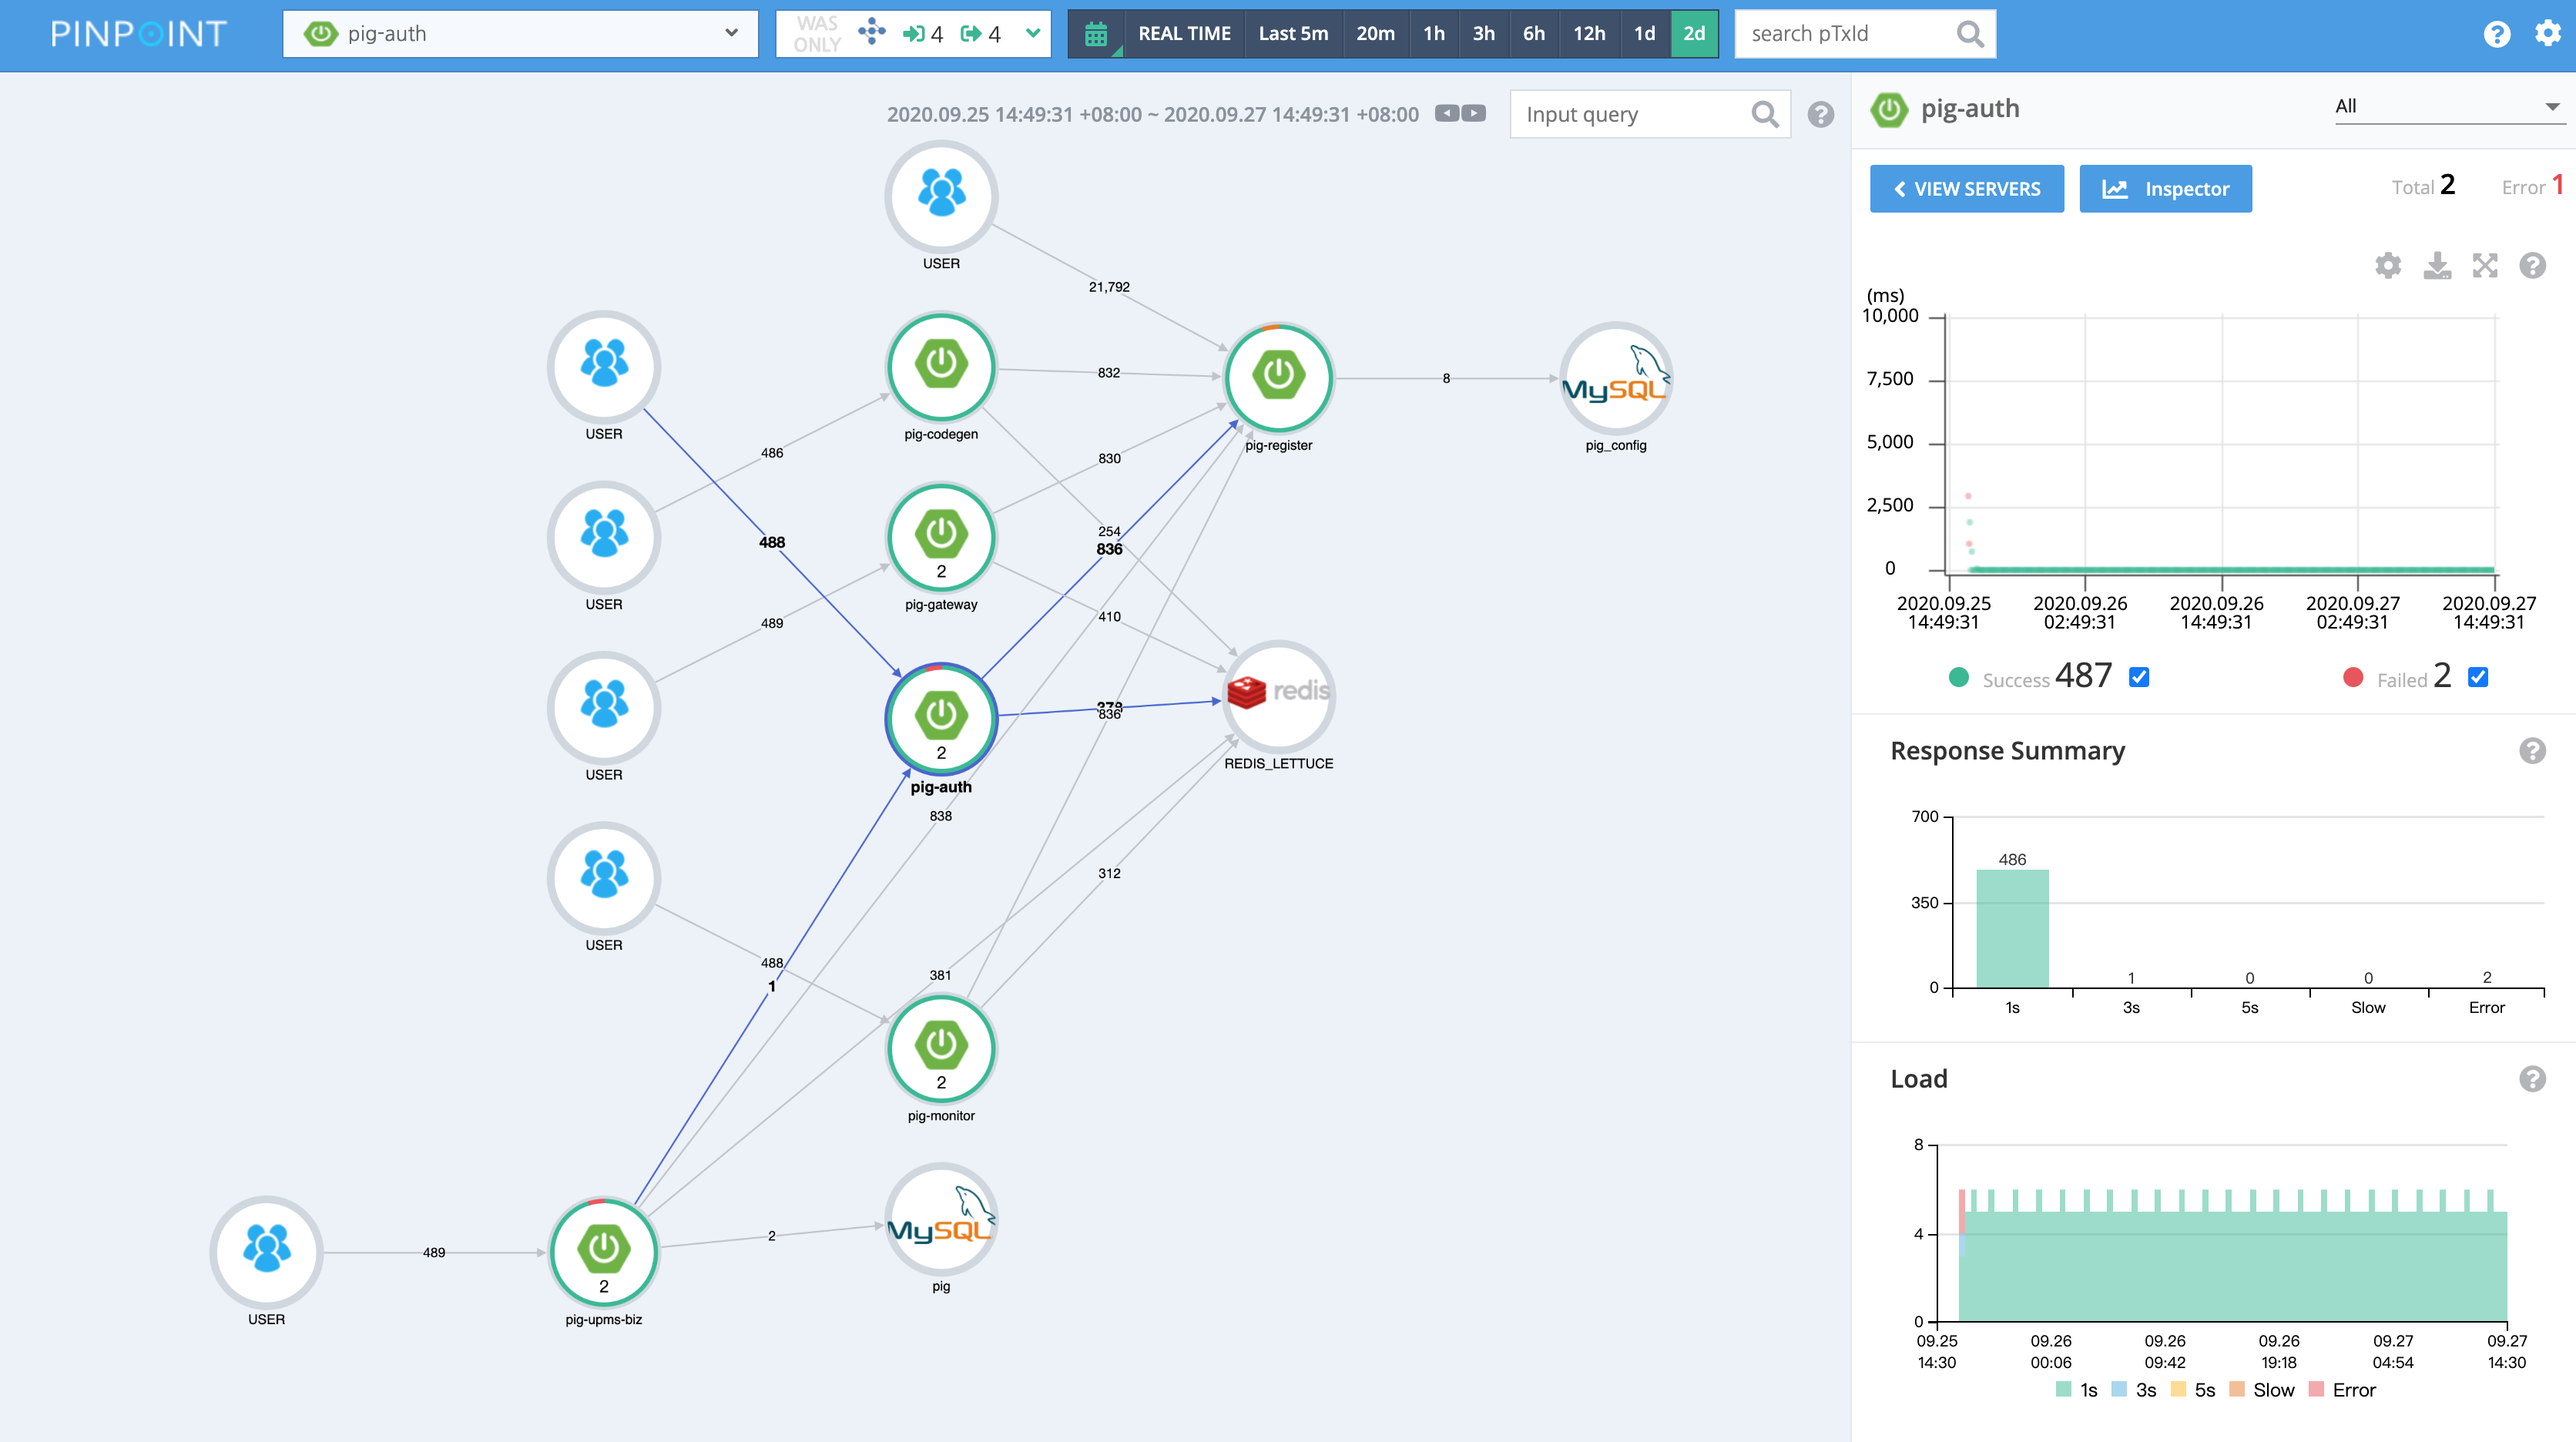Switch to REAL TIME mode
Viewport: 2576px width, 1442px height.
click(x=1184, y=34)
